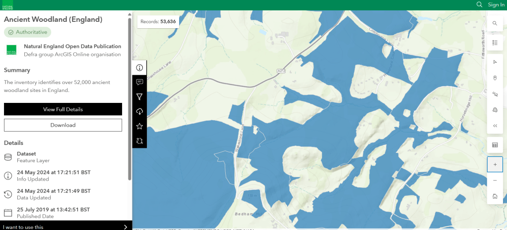Viewport: 507px width, 230px height.
Task: Collapse the map tools with double chevron
Action: pyautogui.click(x=495, y=126)
